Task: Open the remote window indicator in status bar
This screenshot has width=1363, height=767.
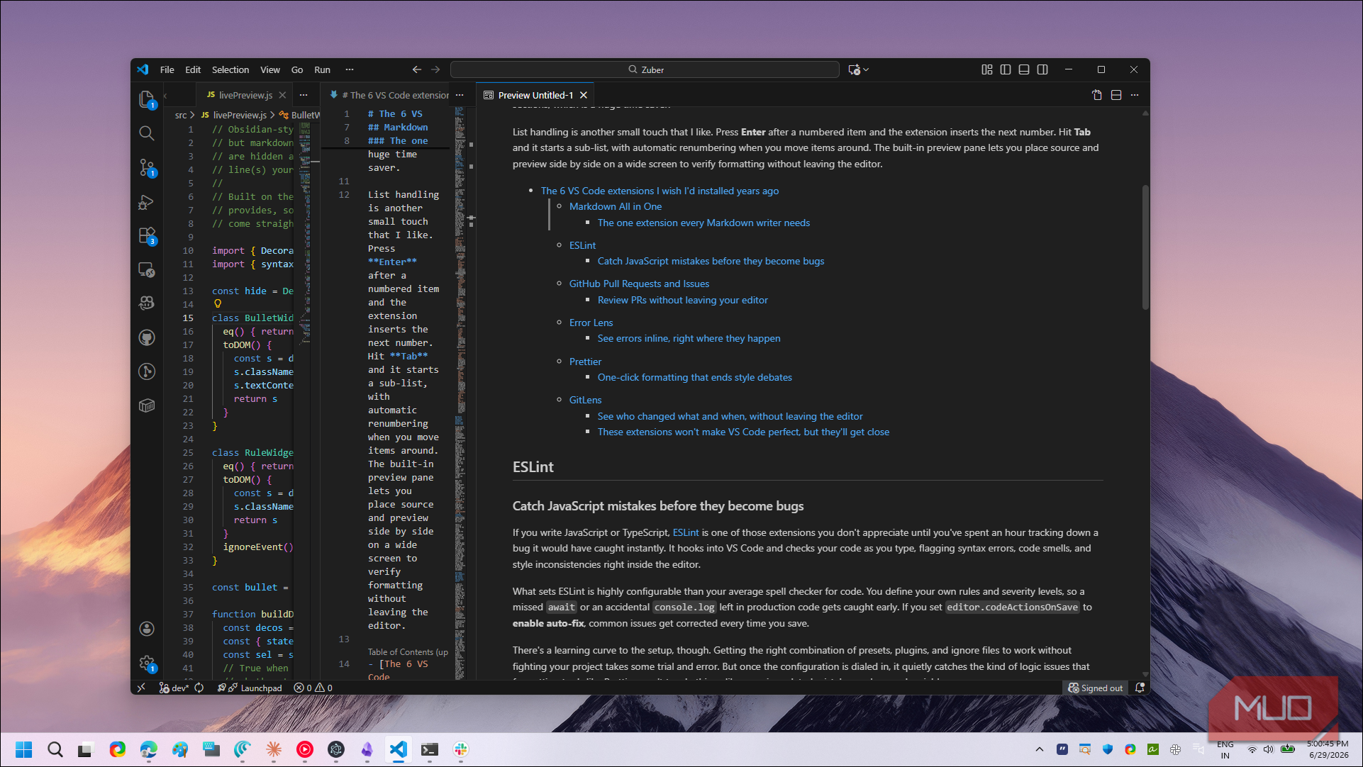Action: tap(141, 688)
